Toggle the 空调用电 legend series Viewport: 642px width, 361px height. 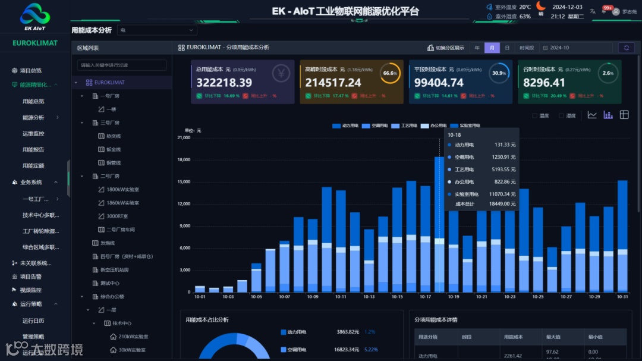coord(374,126)
